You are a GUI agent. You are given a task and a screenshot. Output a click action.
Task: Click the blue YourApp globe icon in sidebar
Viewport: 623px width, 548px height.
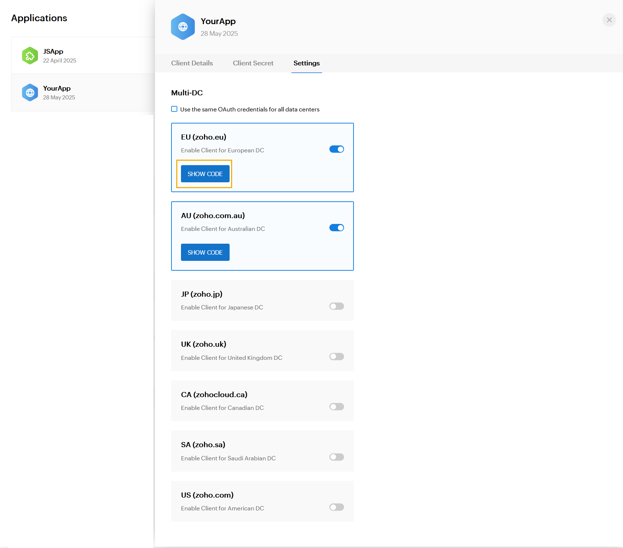pos(30,92)
